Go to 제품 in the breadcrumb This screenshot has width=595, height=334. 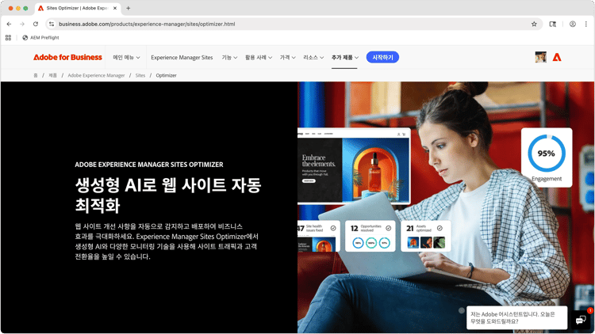pos(52,75)
